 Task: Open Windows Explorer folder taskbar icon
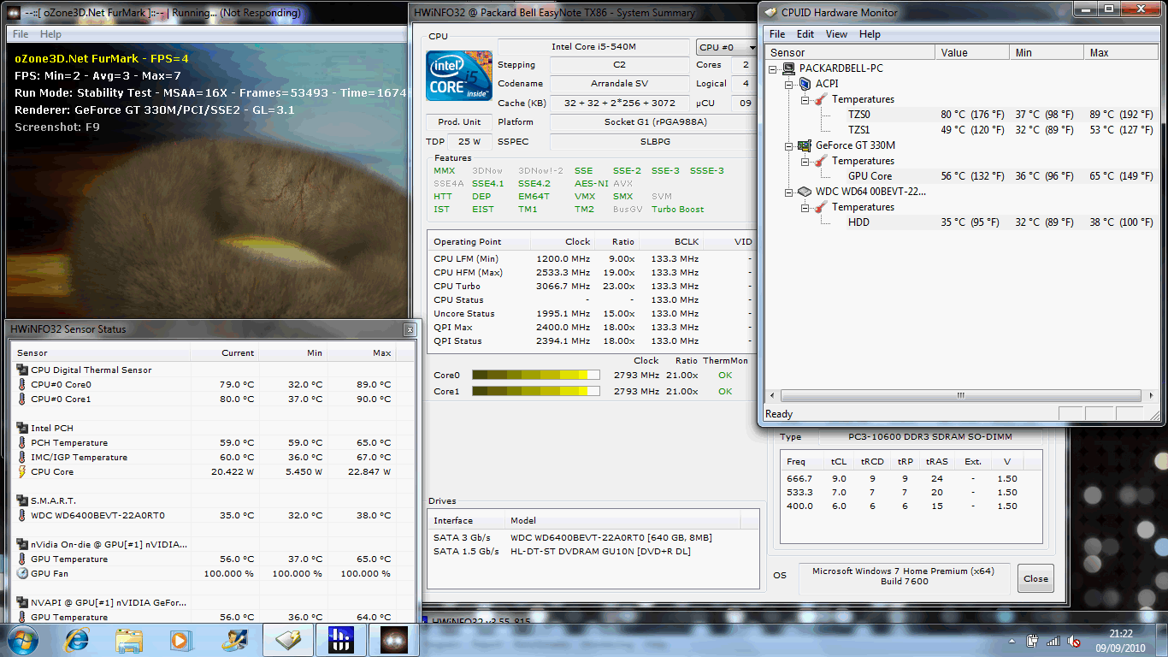[x=129, y=640]
